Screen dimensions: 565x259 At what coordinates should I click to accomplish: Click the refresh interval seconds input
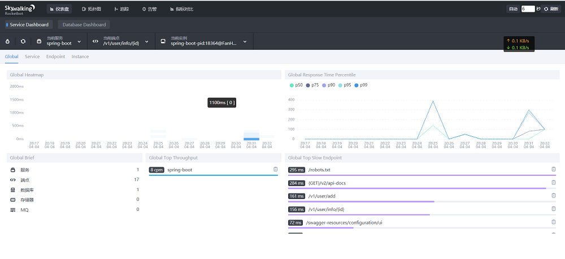click(528, 9)
